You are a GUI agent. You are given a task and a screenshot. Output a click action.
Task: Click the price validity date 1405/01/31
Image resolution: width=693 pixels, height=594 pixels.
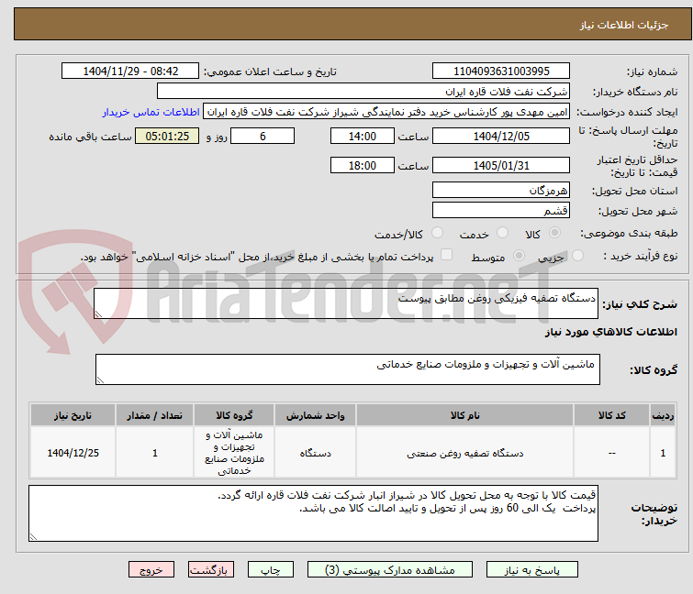coord(501,165)
